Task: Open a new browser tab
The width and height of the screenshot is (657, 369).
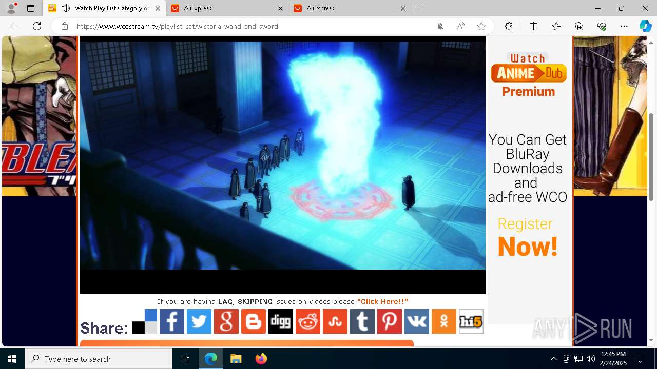Action: [x=420, y=8]
